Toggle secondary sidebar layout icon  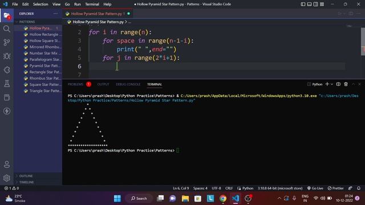pos(315,4)
